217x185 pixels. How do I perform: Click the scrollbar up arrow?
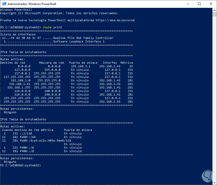(x=214, y=10)
